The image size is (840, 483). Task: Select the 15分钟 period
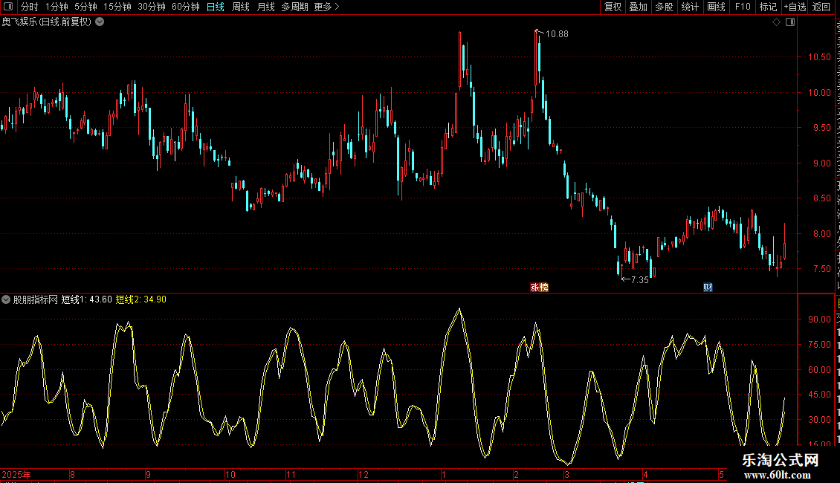click(x=117, y=7)
